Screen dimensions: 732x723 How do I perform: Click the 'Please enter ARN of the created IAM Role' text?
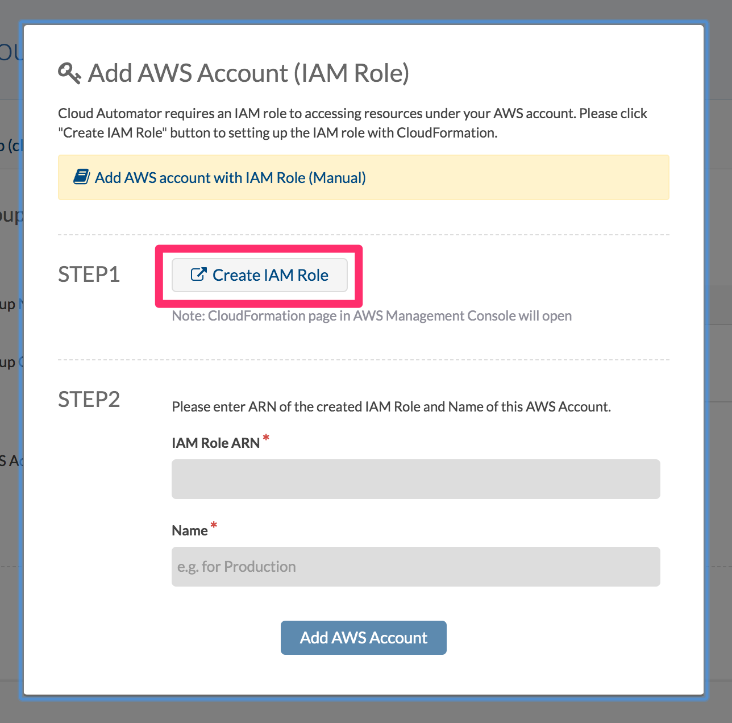(x=392, y=407)
